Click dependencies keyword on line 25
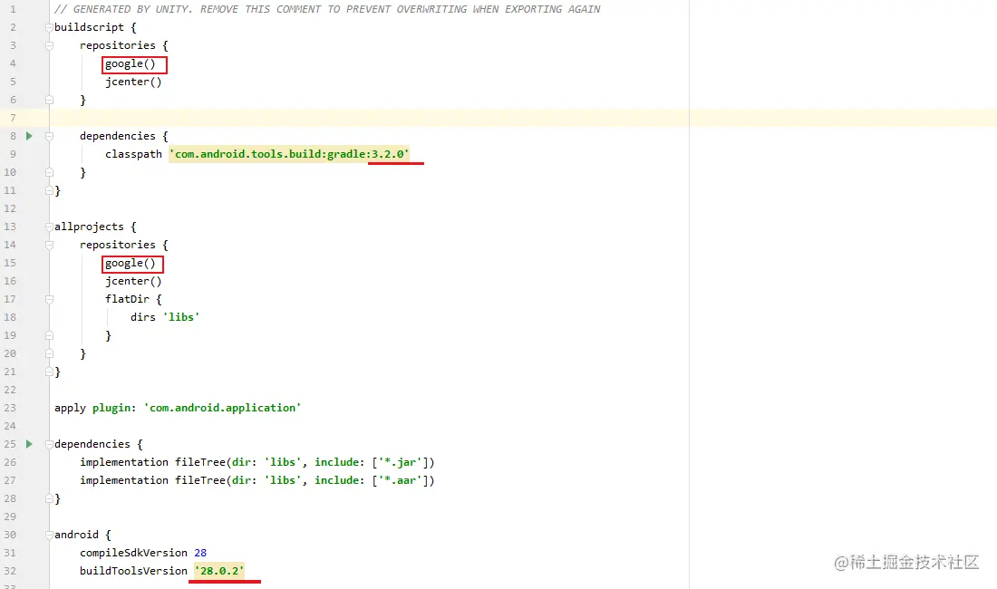Image resolution: width=997 pixels, height=589 pixels. (x=92, y=444)
